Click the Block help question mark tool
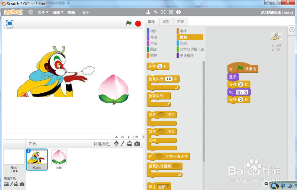 coord(178,12)
